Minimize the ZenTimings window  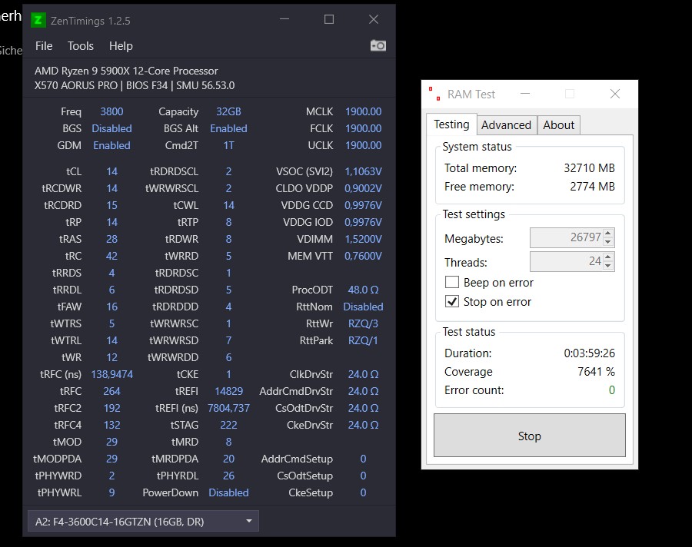(x=284, y=19)
